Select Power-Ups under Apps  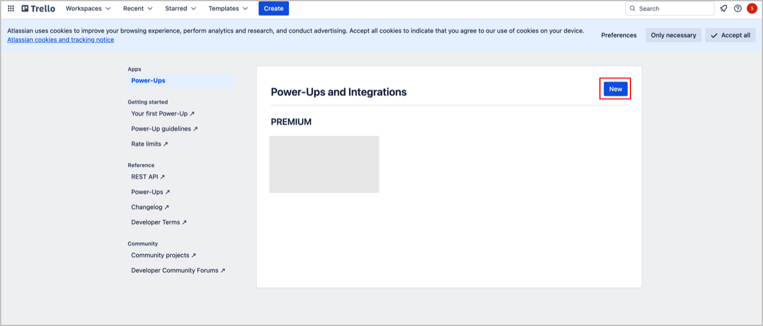(181, 81)
